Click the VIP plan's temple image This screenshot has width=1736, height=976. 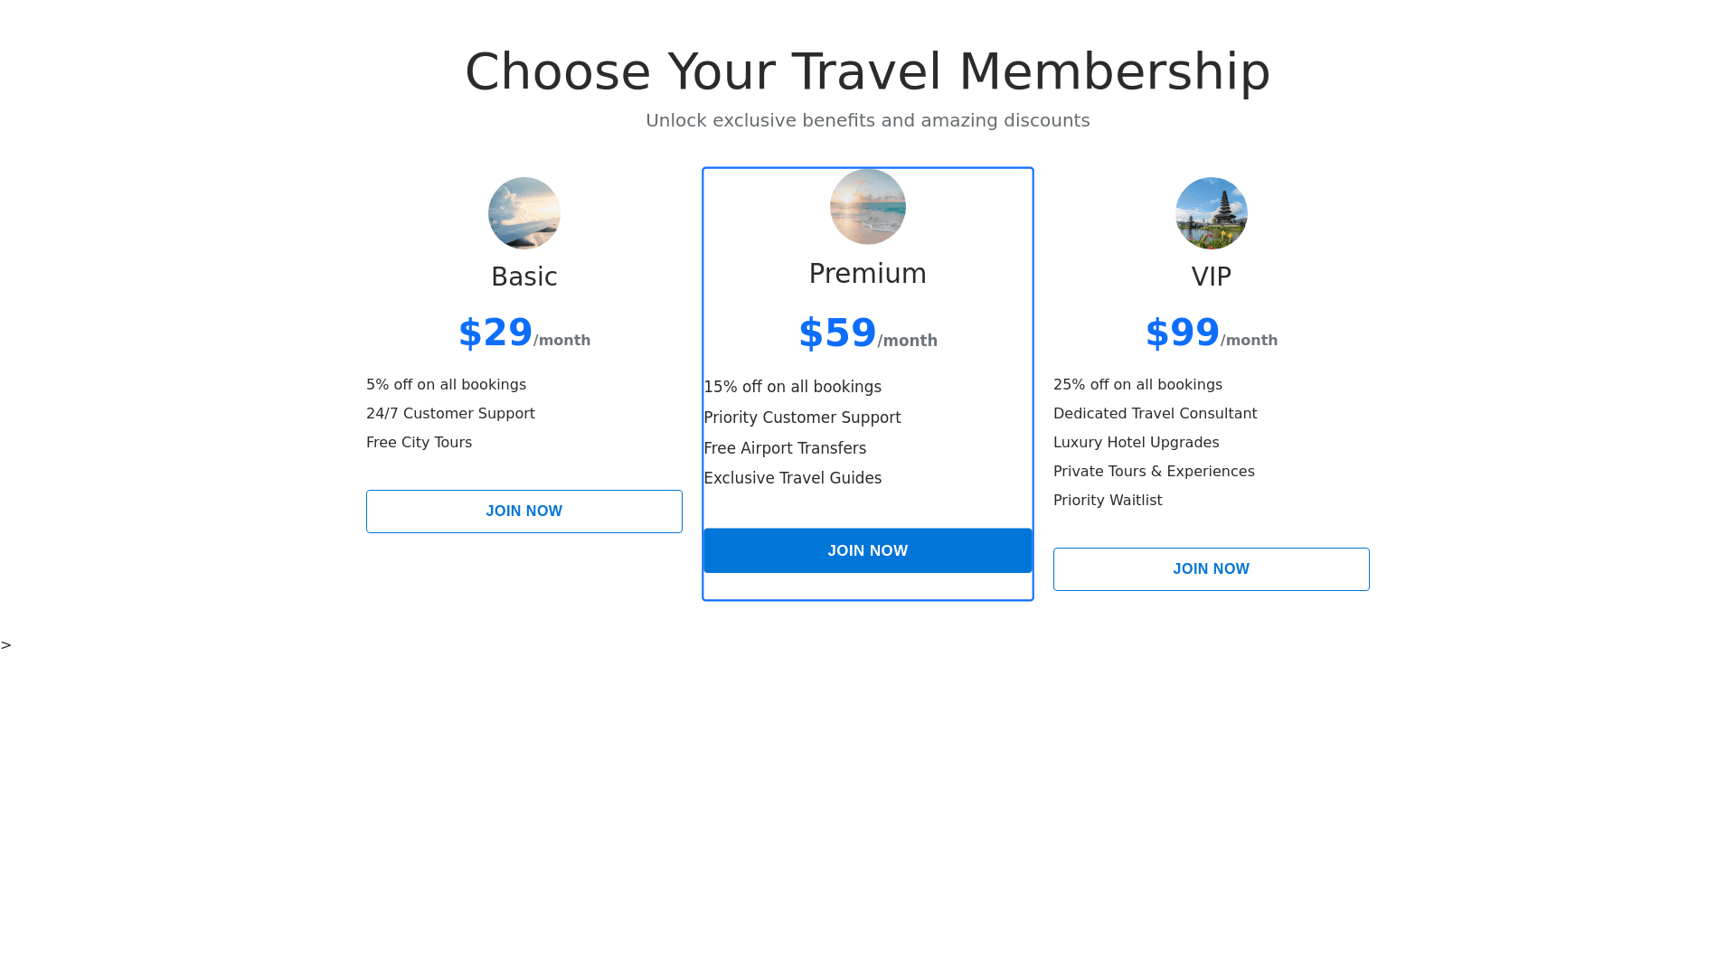pyautogui.click(x=1212, y=213)
